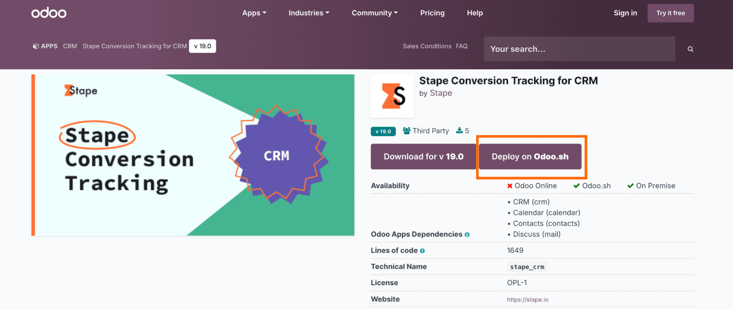Click the v 19.0 teal badge
The image size is (733, 310).
click(x=383, y=131)
